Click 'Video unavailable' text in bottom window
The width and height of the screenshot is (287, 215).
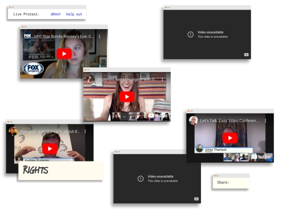point(161,176)
